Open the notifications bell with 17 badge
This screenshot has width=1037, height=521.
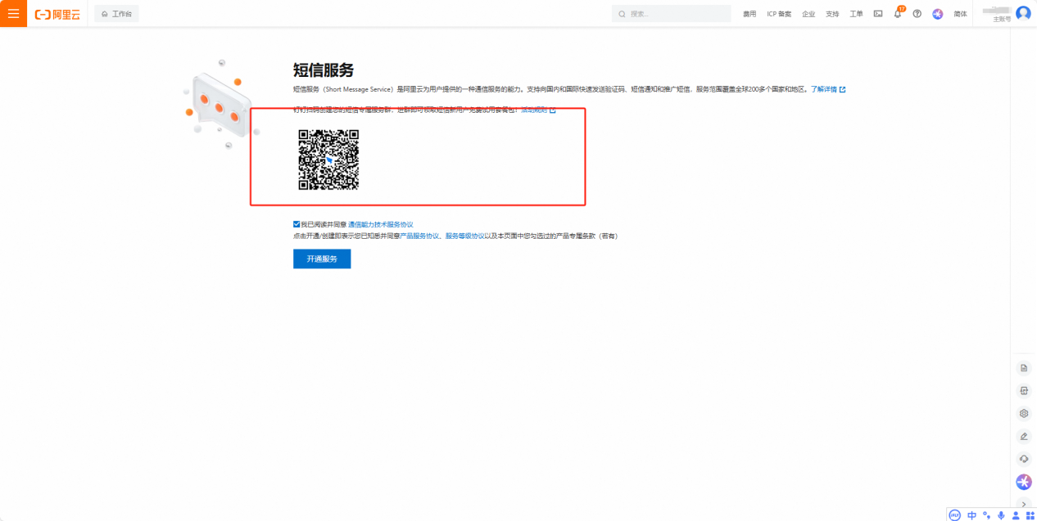(x=898, y=13)
